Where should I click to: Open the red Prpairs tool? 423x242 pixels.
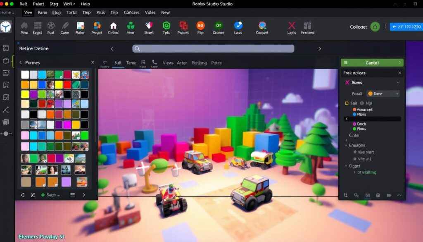(183, 28)
